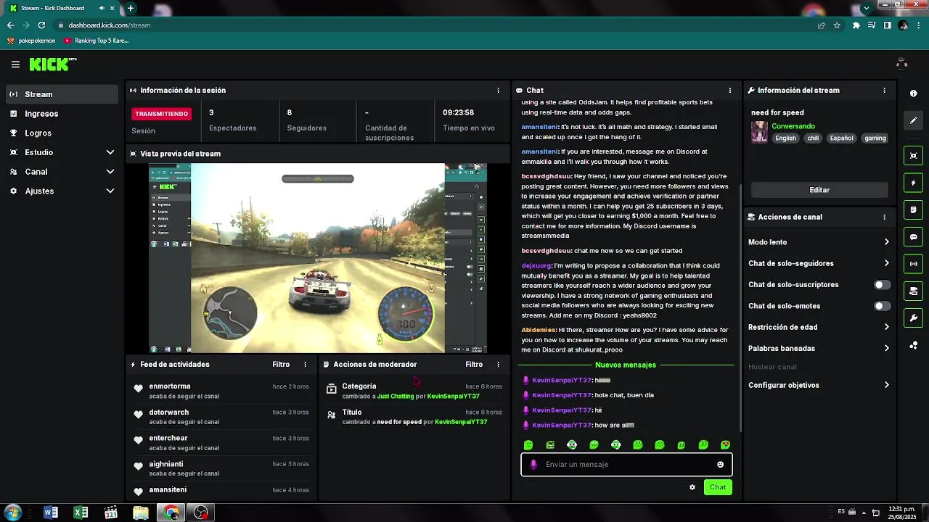Open Configurar objetivos arrow
The height and width of the screenshot is (522, 929).
[x=886, y=385]
